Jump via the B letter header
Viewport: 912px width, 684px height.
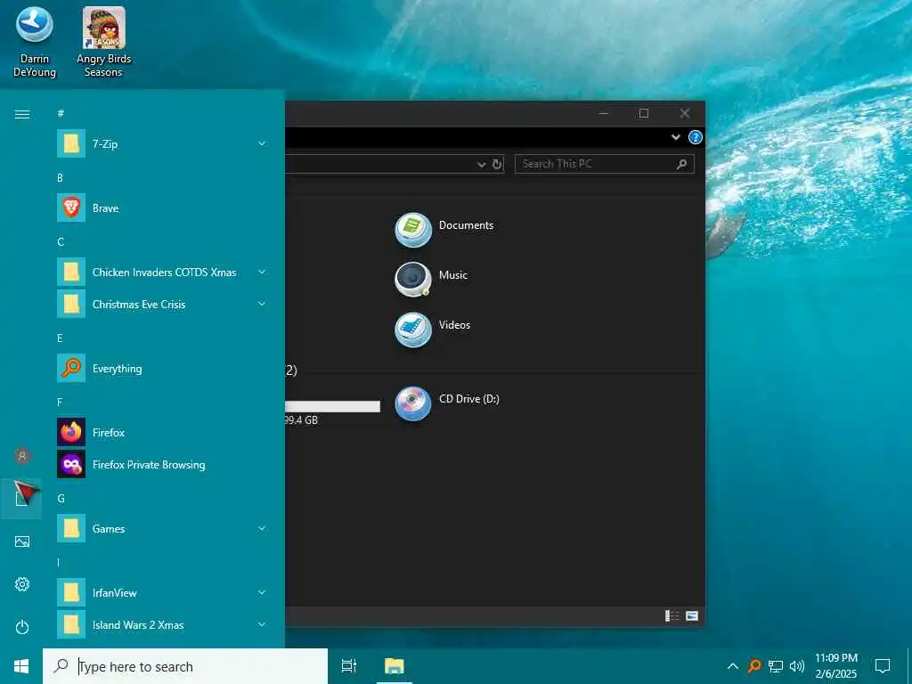point(60,178)
